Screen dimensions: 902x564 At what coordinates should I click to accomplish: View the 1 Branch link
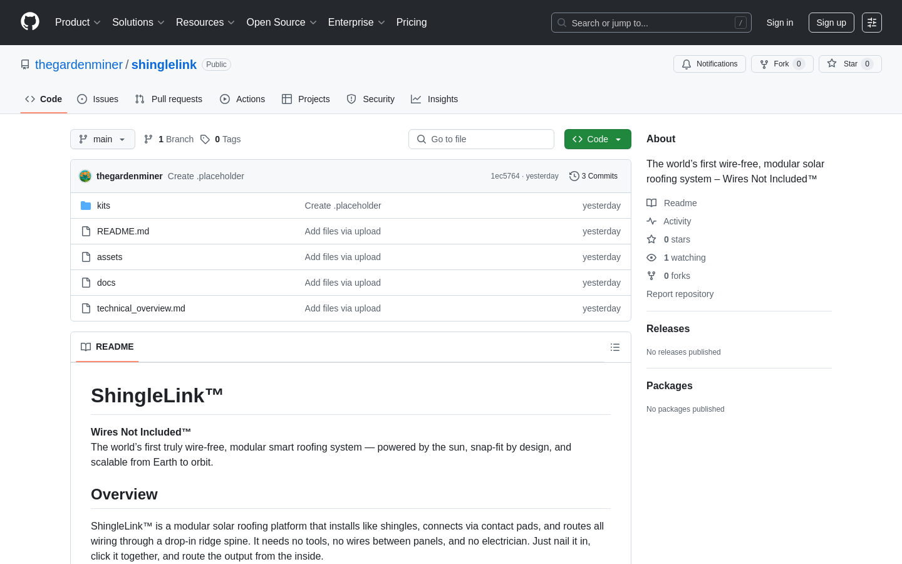(169, 139)
